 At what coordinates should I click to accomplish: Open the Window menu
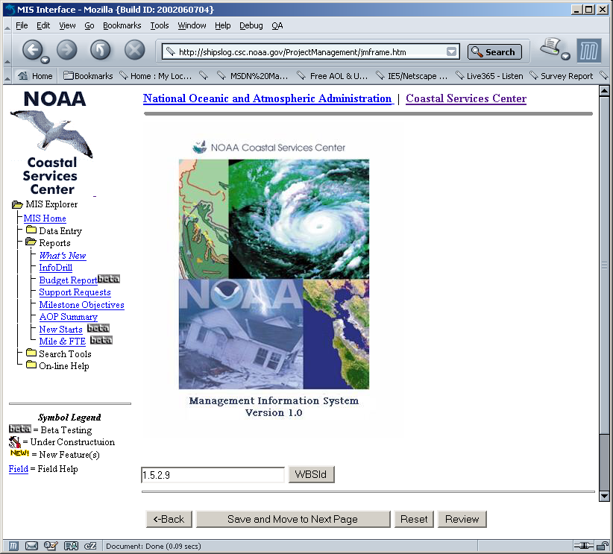click(192, 25)
